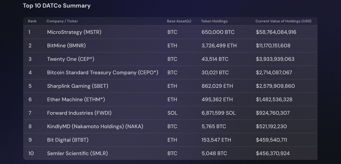Click Ether Machine (ETHM*) company name
Screen dimensions: 341x164
76,99
